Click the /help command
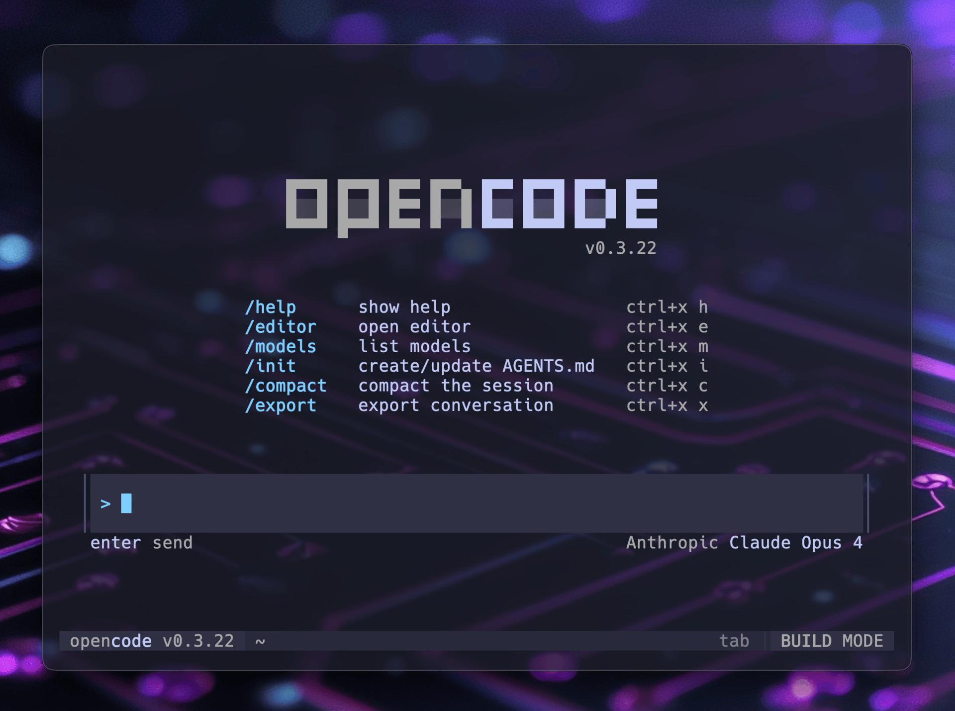 [271, 307]
